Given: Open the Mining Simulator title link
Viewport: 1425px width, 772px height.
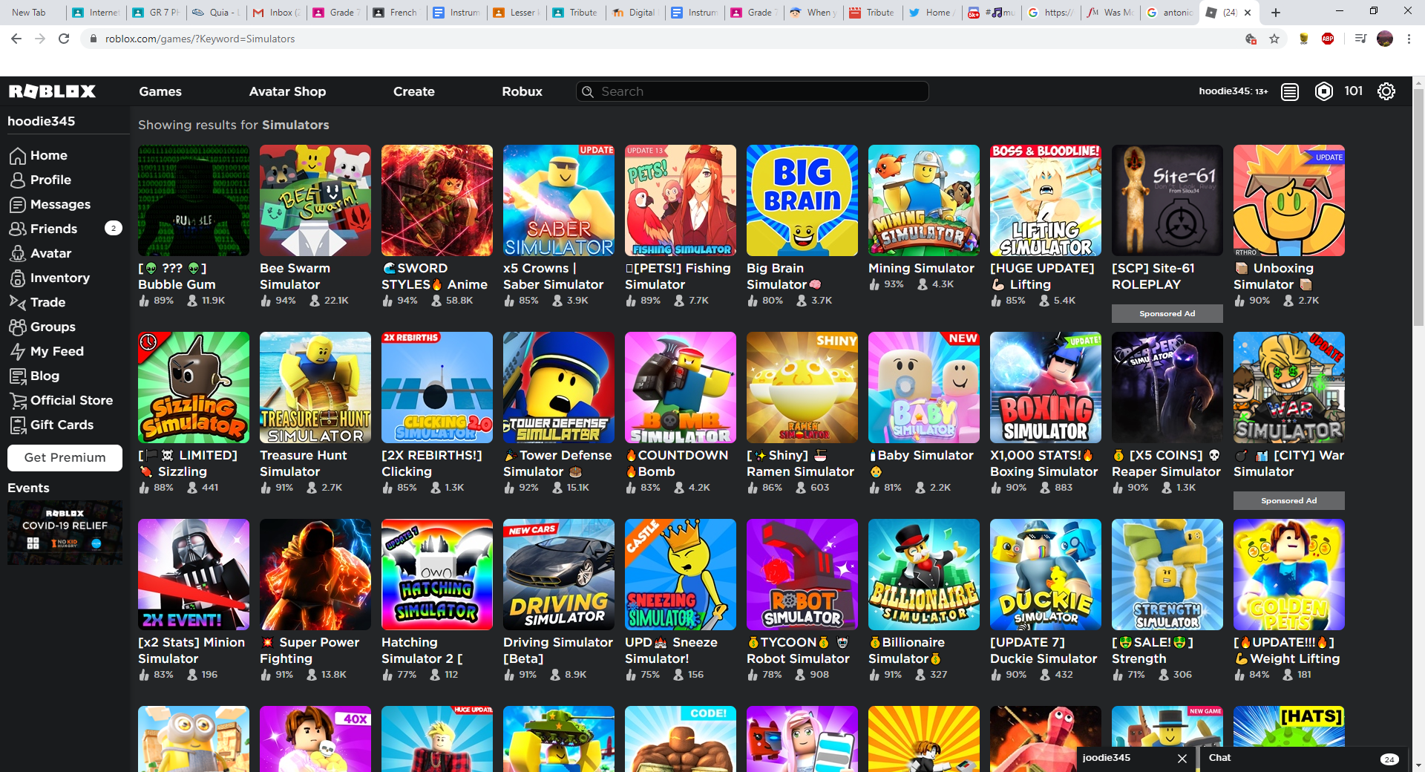Looking at the screenshot, I should coord(921,268).
